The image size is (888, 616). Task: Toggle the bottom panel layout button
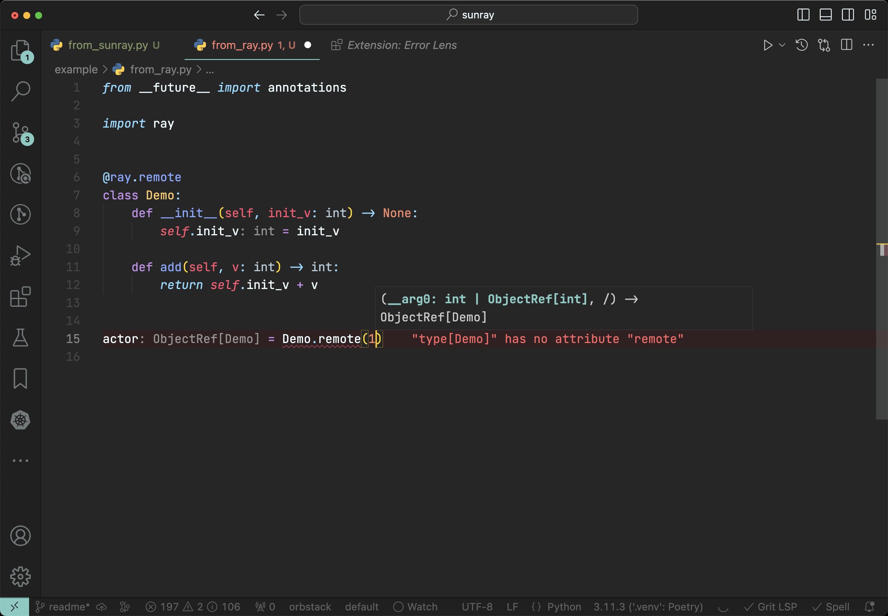click(825, 15)
